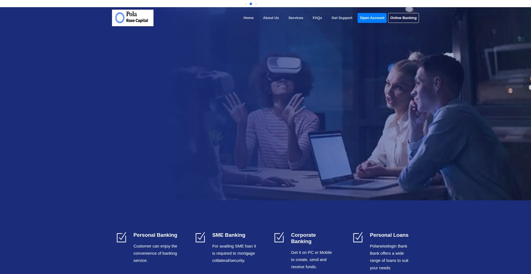
Task: Select the third carousel slide dot
Action: coord(256,4)
